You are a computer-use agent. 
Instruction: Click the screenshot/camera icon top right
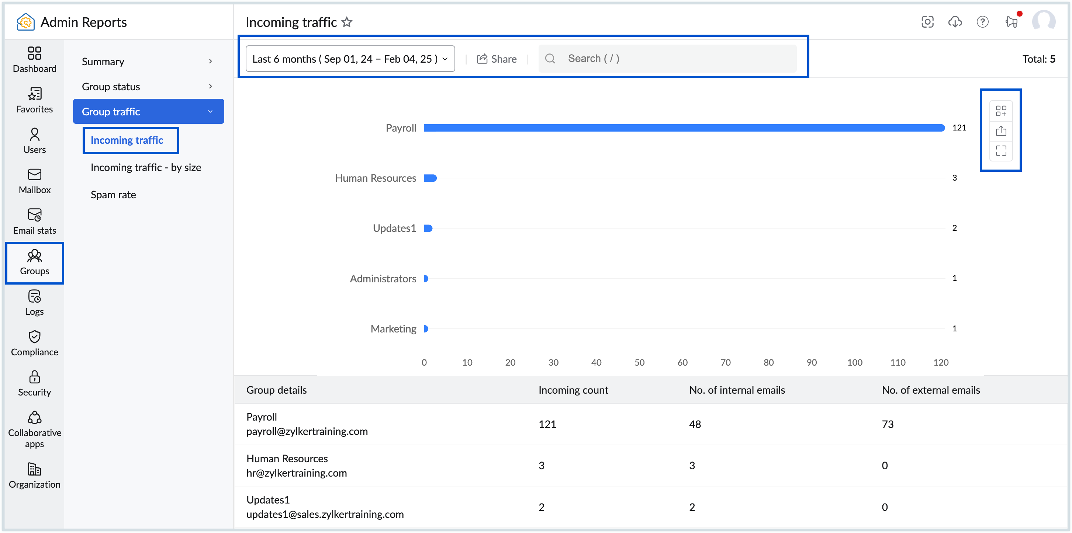928,22
